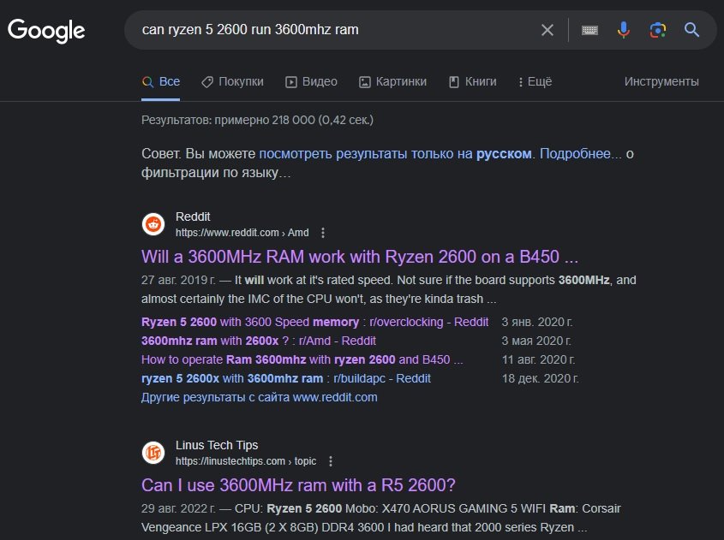Open Google Lens image search icon
Image resolution: width=724 pixels, height=540 pixels.
[657, 30]
